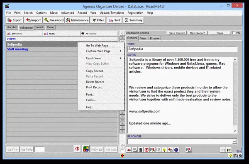Click the Sort toolbar button

[114, 20]
